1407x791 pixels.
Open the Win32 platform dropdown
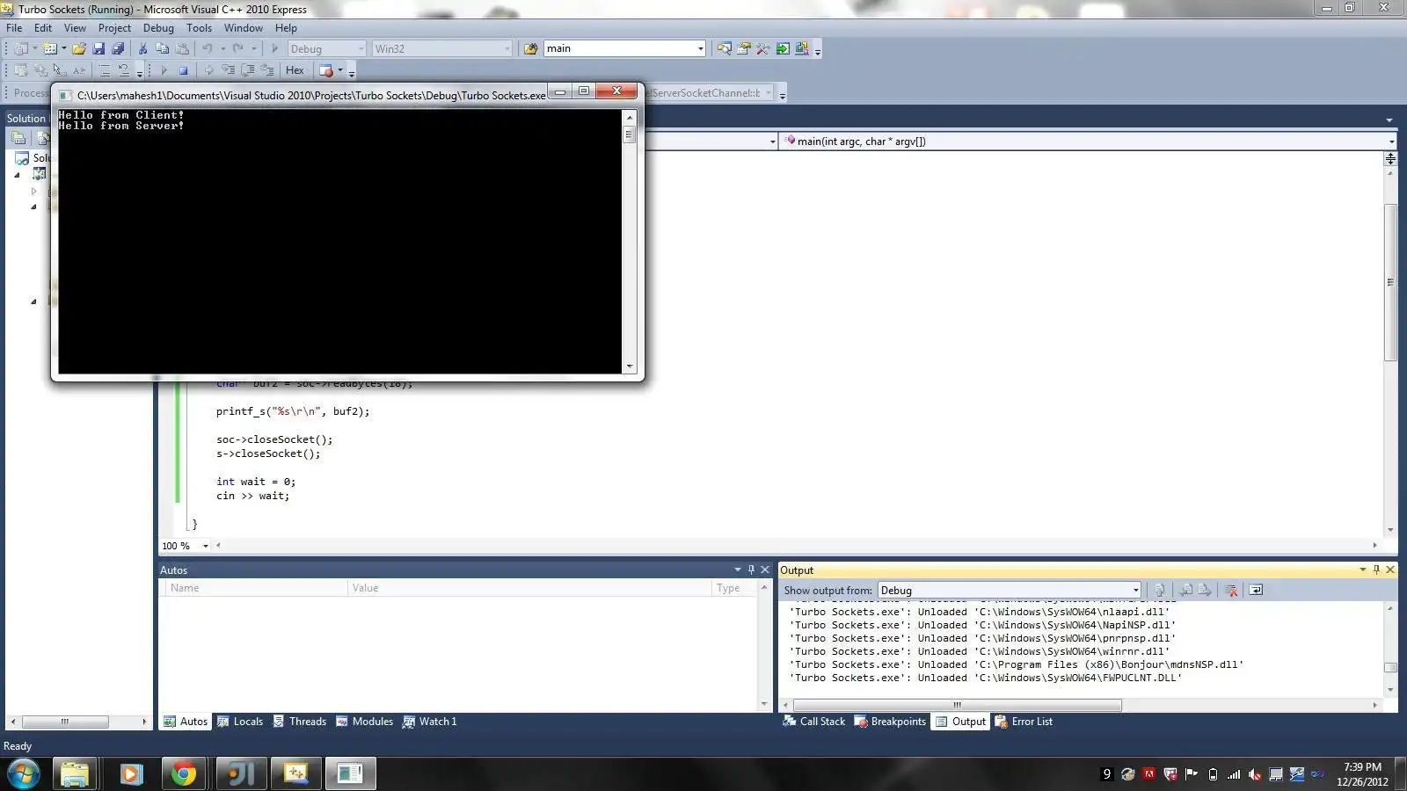[441, 49]
